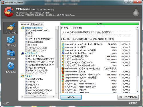Click the クリーンアップ開始(R) button
Viewport: 143px width, 107px height.
pyautogui.click(x=128, y=97)
